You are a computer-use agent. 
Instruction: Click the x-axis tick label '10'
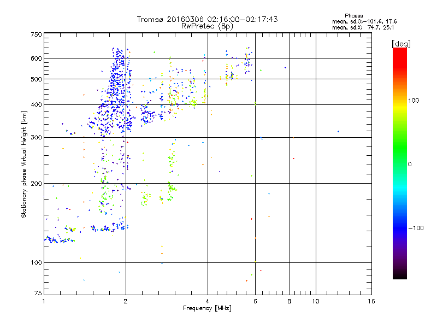click(x=316, y=301)
